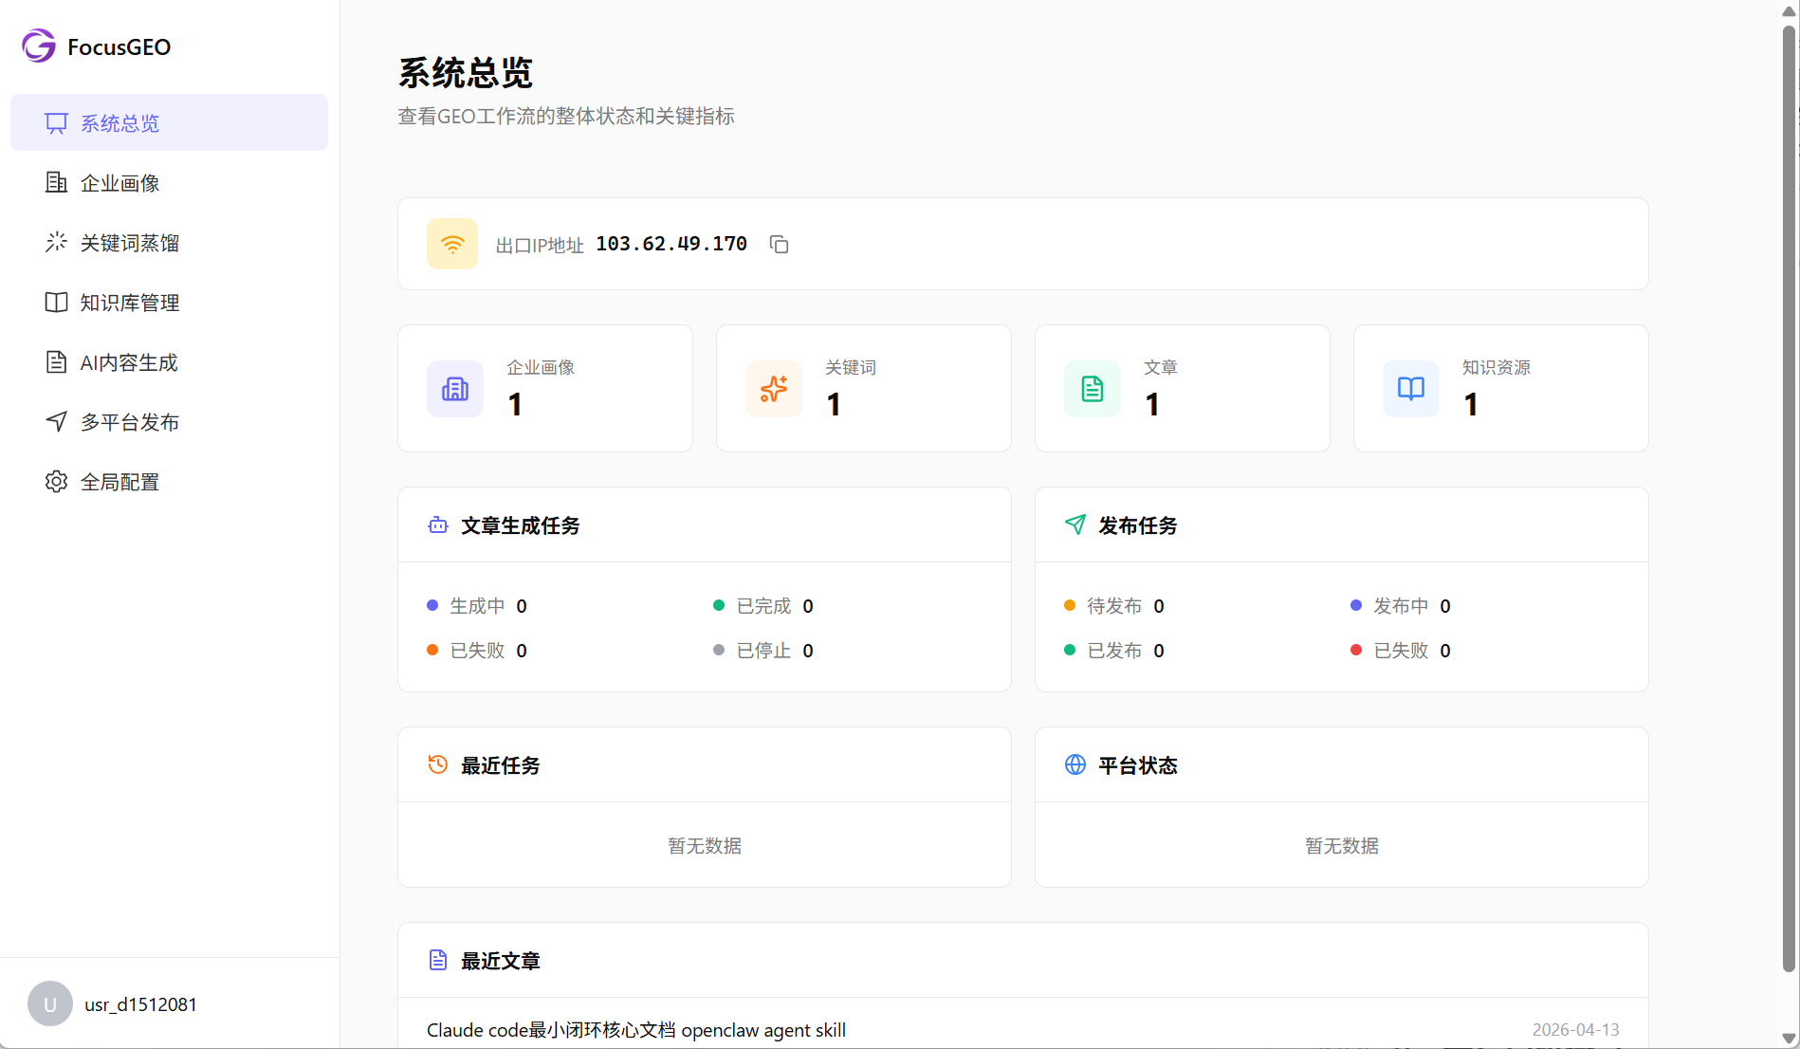Image resolution: width=1800 pixels, height=1049 pixels.
Task: Open 企业画像 from the sidebar
Action: 120,182
